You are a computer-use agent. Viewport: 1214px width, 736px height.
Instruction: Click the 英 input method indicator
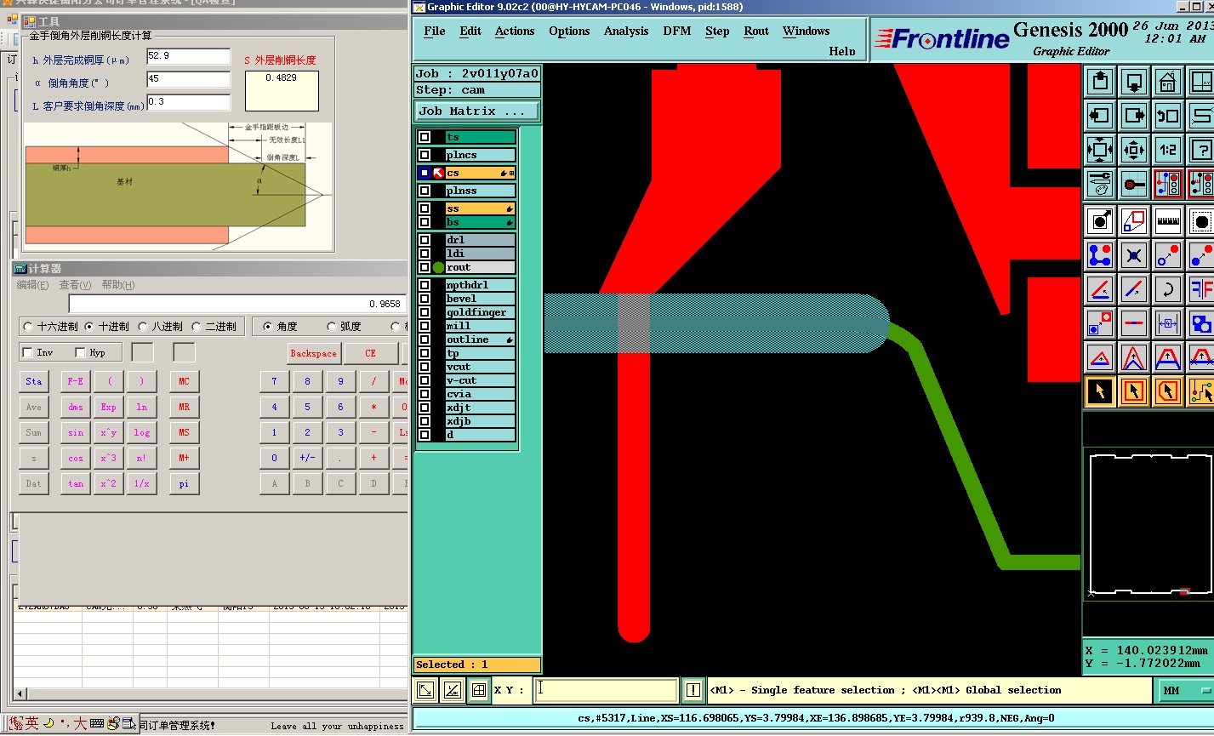pos(31,723)
